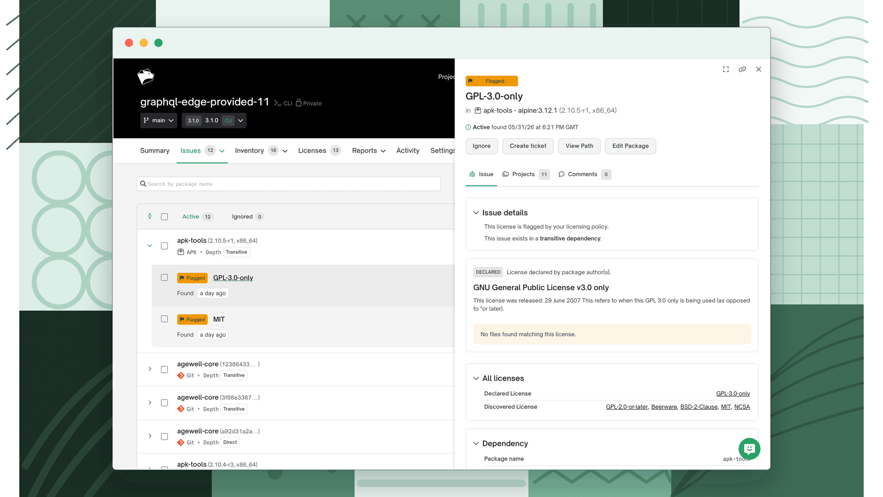
Task: Copy the issue link icon
Action: 742,69
